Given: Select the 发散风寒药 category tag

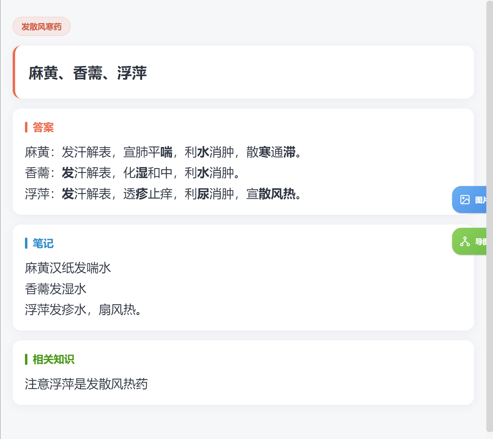Looking at the screenshot, I should pos(41,26).
